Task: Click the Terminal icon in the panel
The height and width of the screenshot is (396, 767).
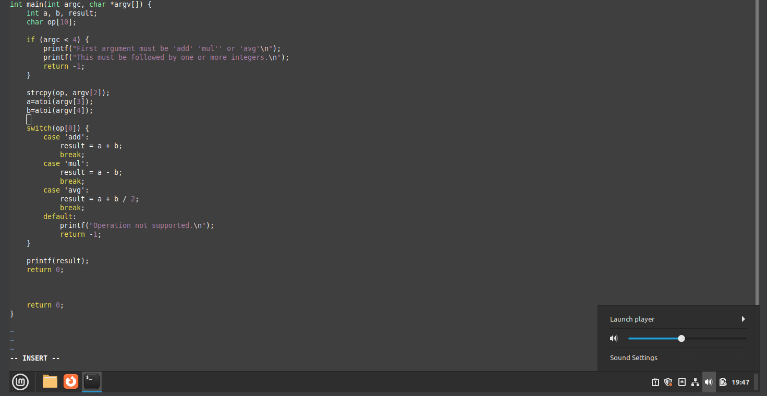Action: pyautogui.click(x=92, y=382)
